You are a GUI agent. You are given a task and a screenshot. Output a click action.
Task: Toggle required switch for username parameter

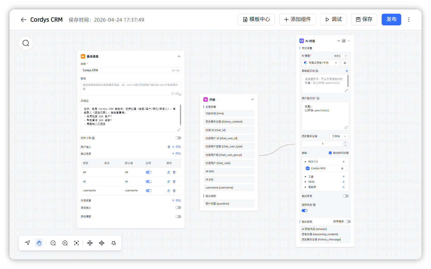click(149, 191)
